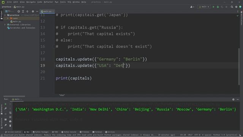Toggle Bookmarks sidebar button
Image resolution: width=243 pixels, height=137 pixels.
coord(2,110)
